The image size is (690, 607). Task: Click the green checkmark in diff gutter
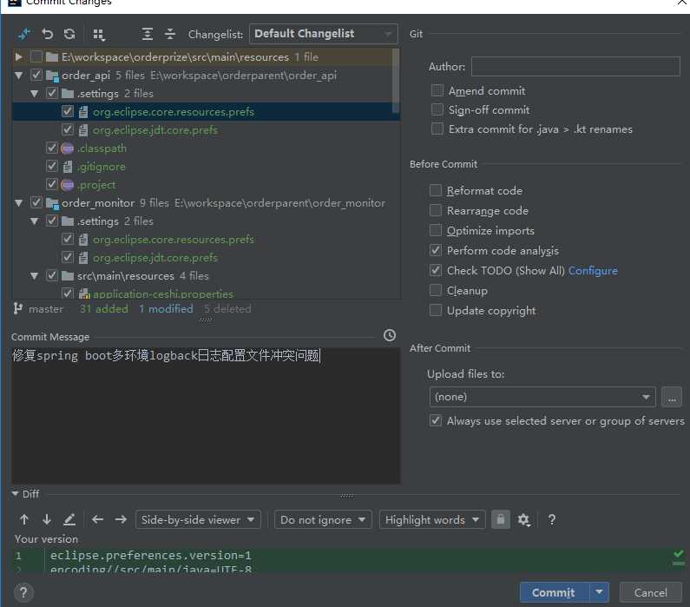click(x=678, y=554)
